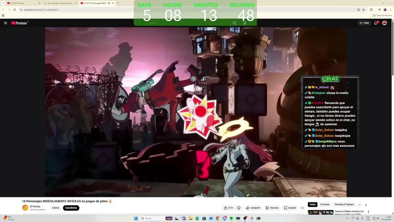This screenshot has width=394, height=222.
Task: Open more actions next to Guardar
Action: click(303, 208)
